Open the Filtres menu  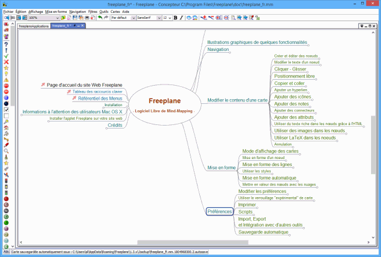(x=93, y=11)
